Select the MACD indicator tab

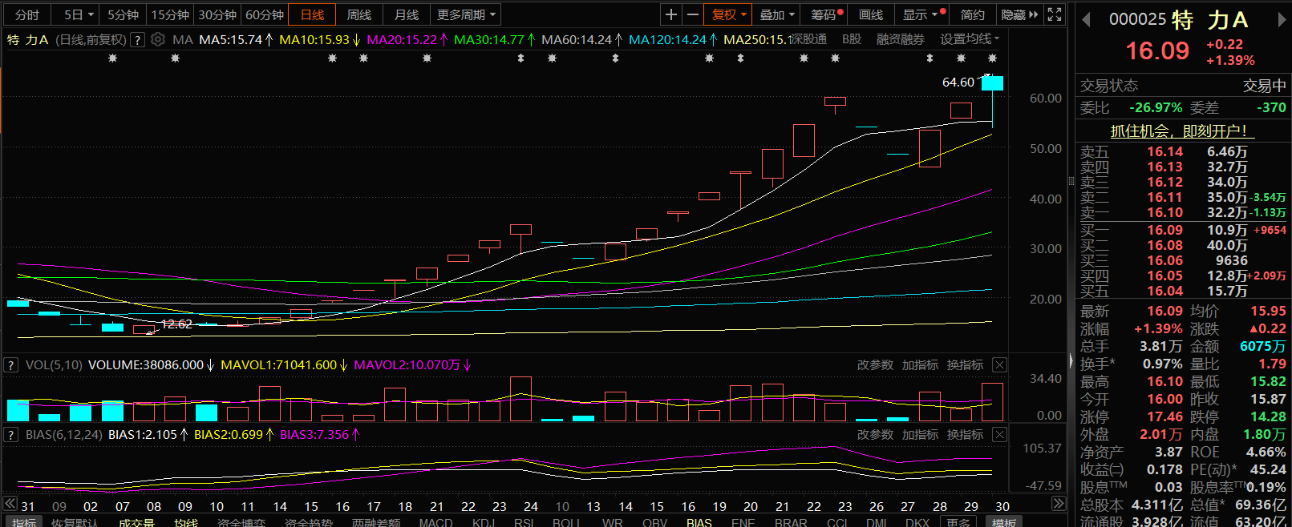point(435,522)
